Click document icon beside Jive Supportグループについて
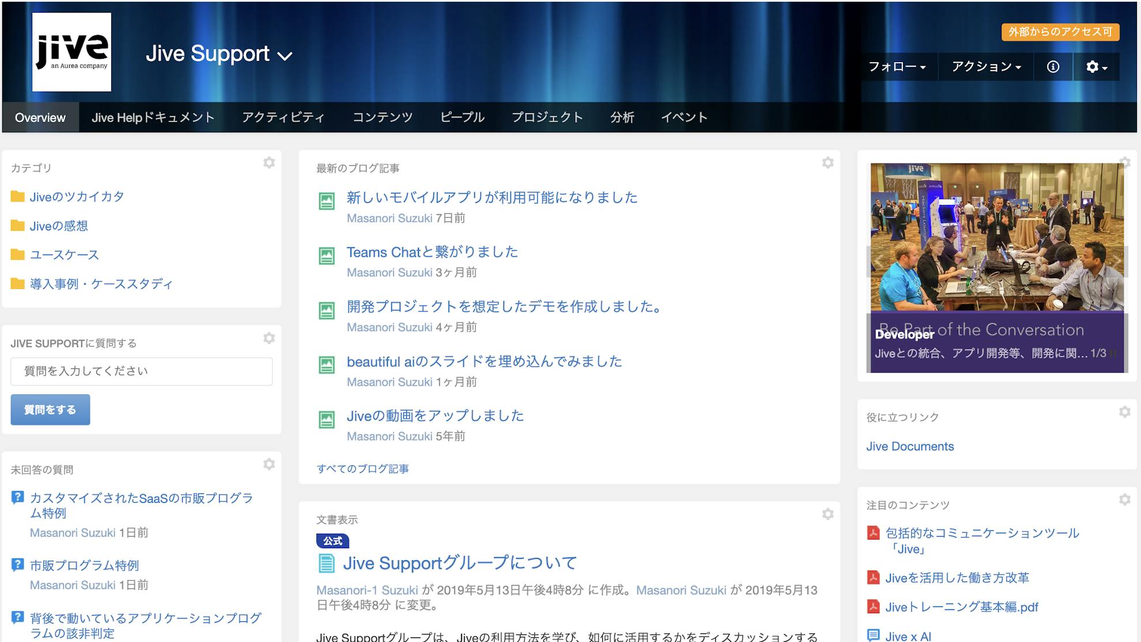This screenshot has height=642, width=1141. [x=327, y=563]
